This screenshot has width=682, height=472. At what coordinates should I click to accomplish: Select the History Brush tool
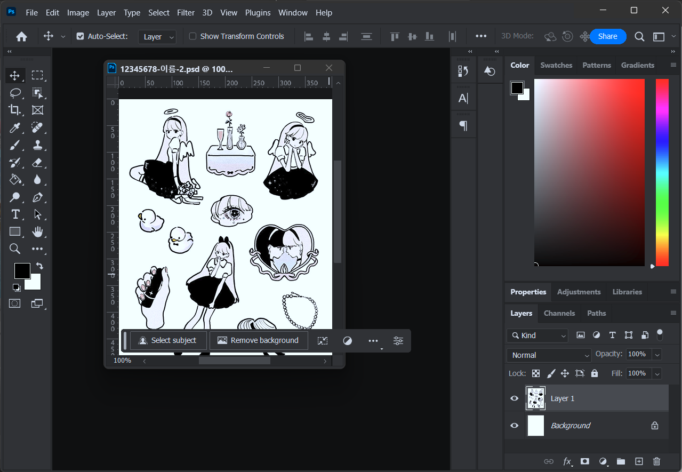15,163
